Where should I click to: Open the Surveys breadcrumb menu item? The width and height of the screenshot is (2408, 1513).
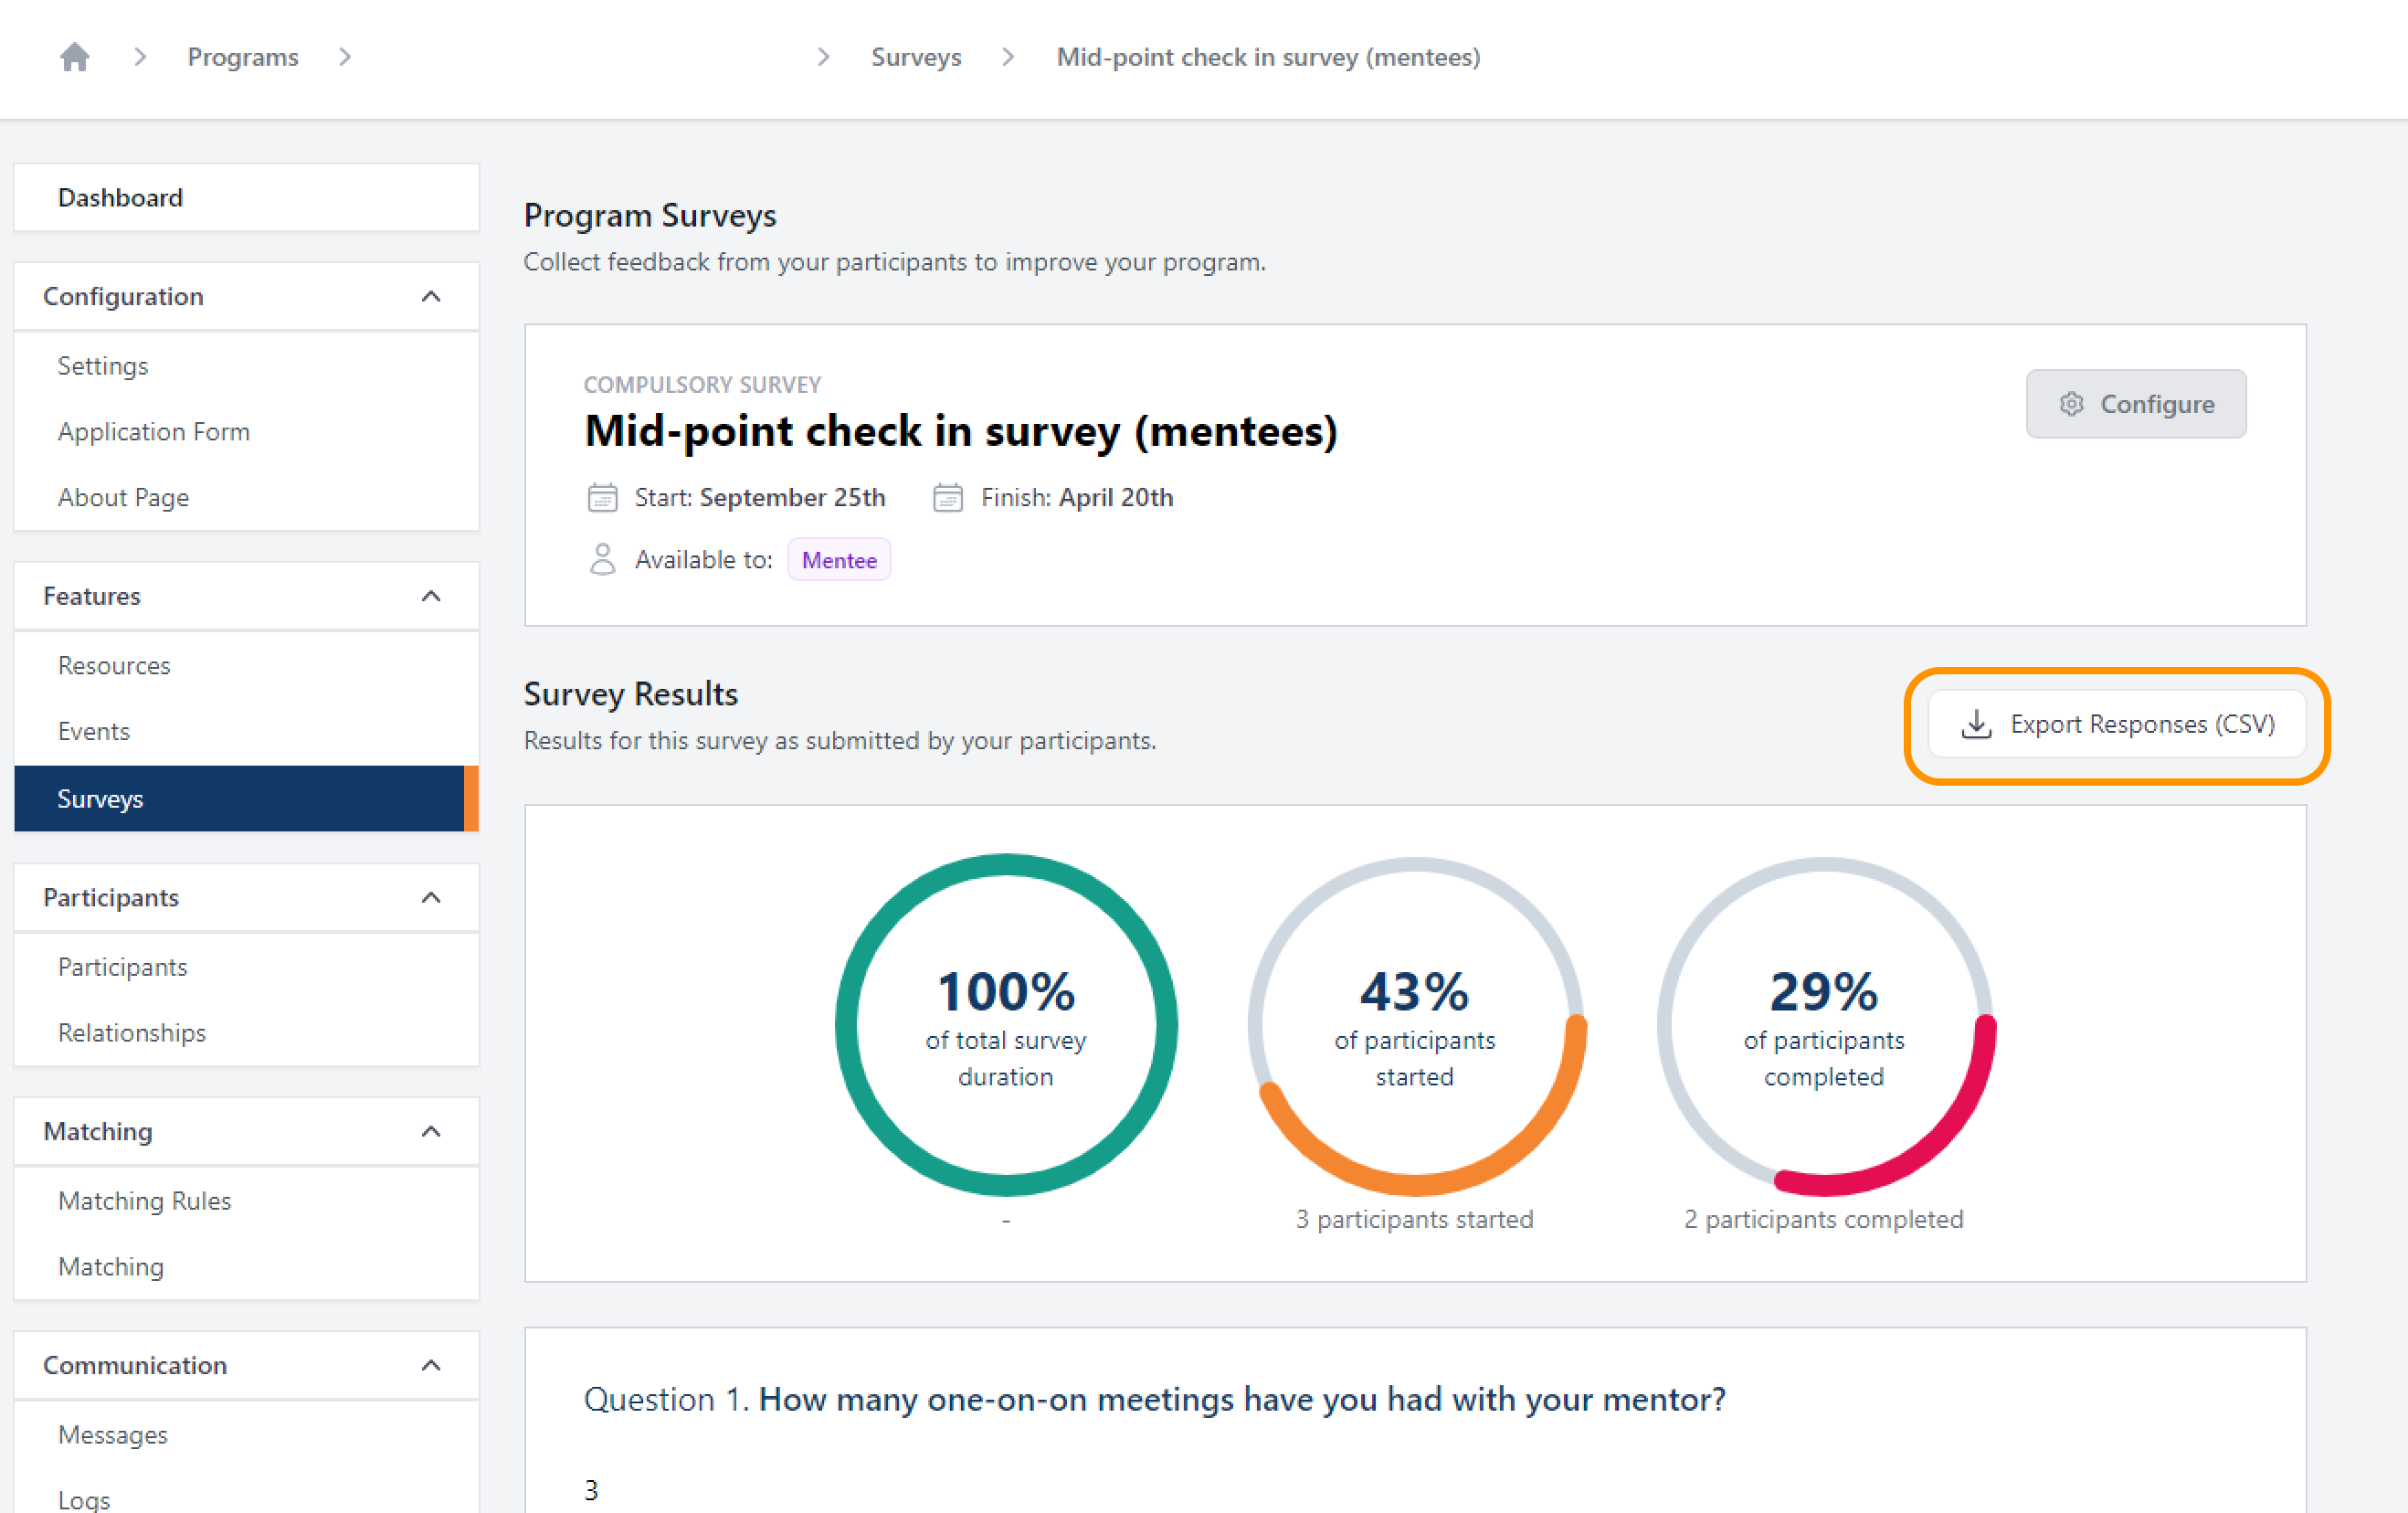(915, 57)
